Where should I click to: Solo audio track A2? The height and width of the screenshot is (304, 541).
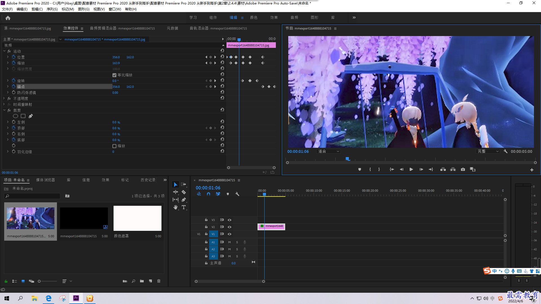tap(237, 249)
